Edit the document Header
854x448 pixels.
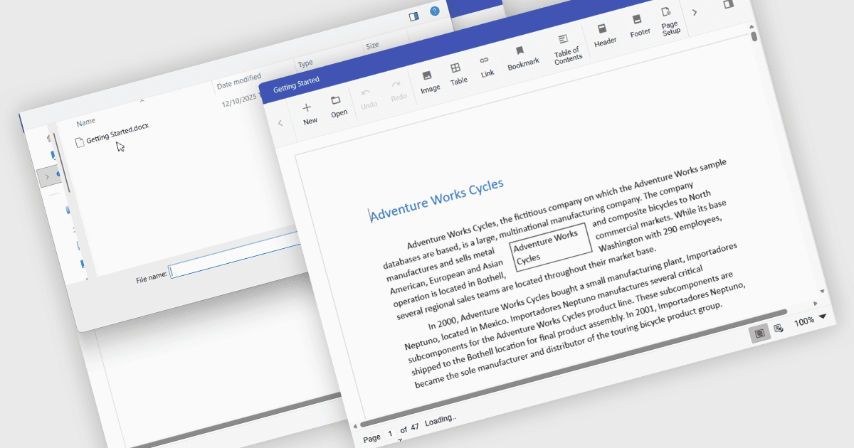[x=604, y=35]
